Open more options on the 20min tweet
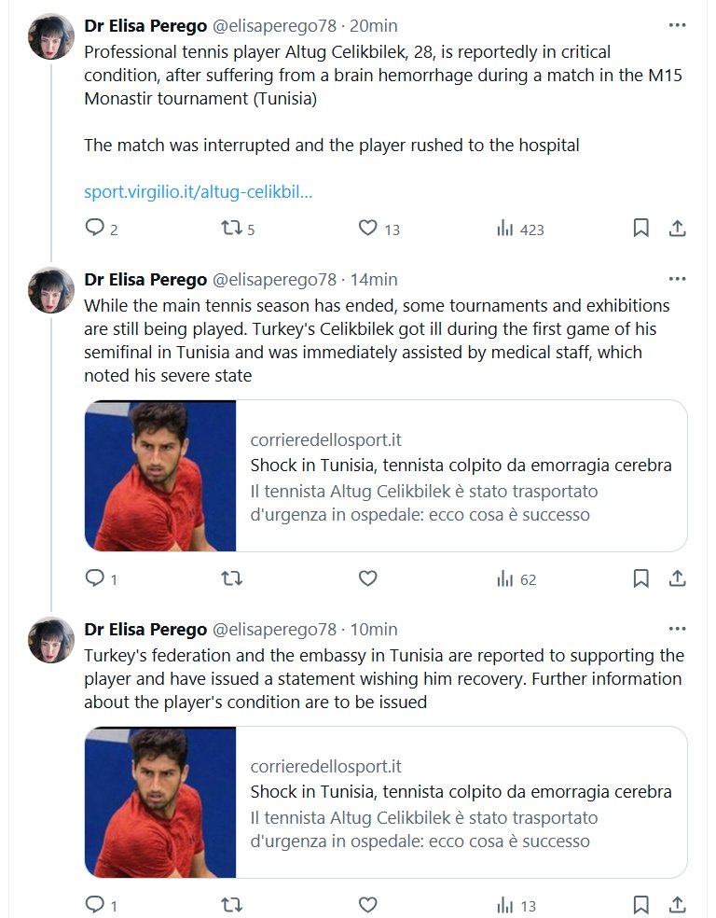This screenshot has height=918, width=716. point(677,23)
